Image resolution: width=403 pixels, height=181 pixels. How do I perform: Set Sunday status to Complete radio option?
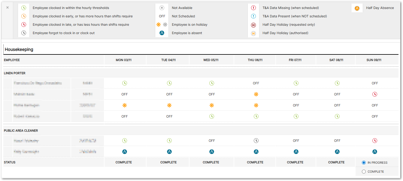click(x=364, y=172)
